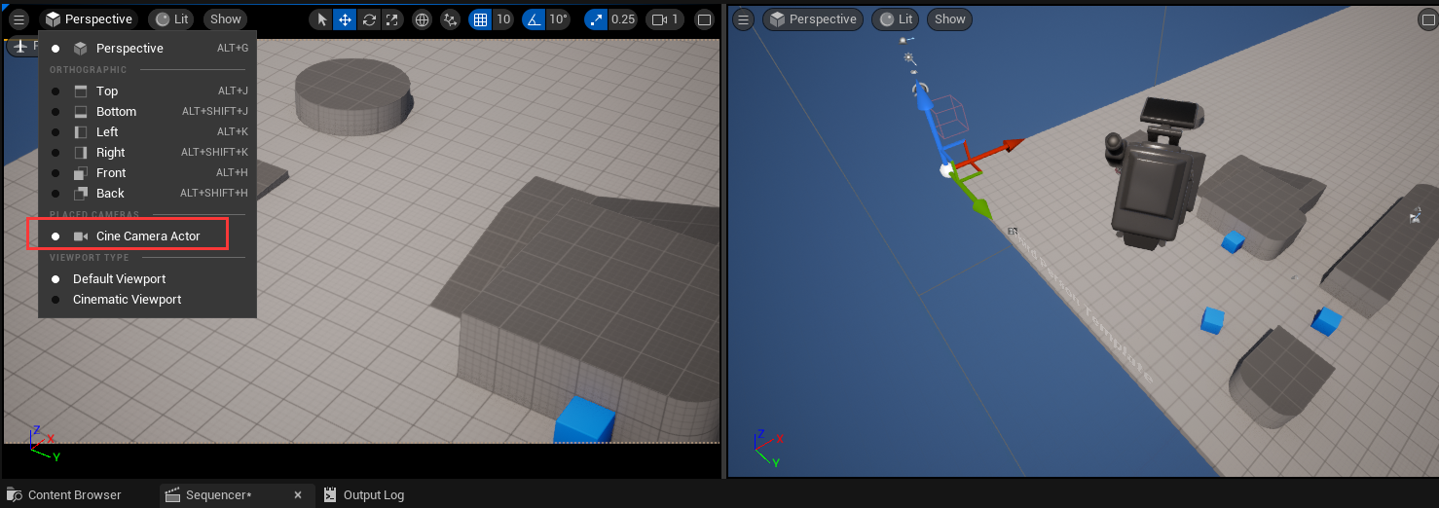Maximize the left viewport with square icon
This screenshot has width=1439, height=508.
[x=704, y=19]
